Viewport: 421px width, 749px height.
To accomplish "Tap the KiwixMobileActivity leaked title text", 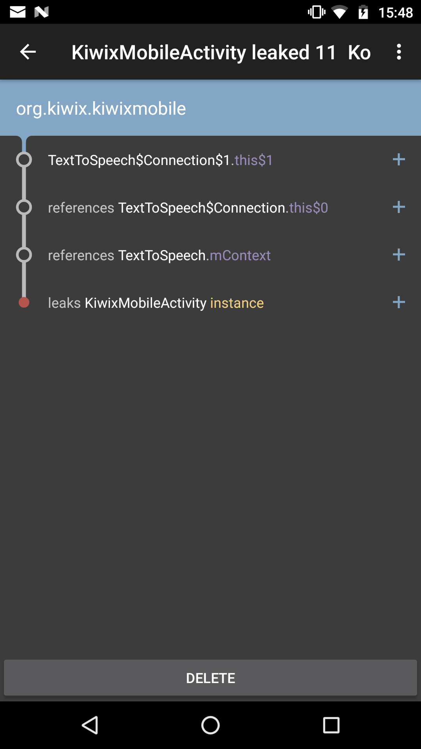I will pyautogui.click(x=221, y=51).
